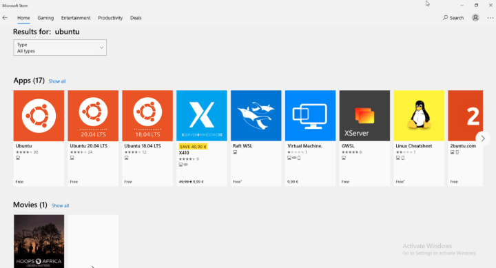
Task: Click the Free label under GWSL
Action: tap(345, 182)
